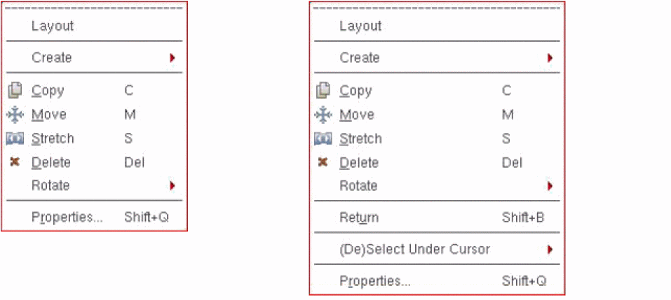Open the (De)Select Under Cursor submenu arrow

[x=550, y=249]
